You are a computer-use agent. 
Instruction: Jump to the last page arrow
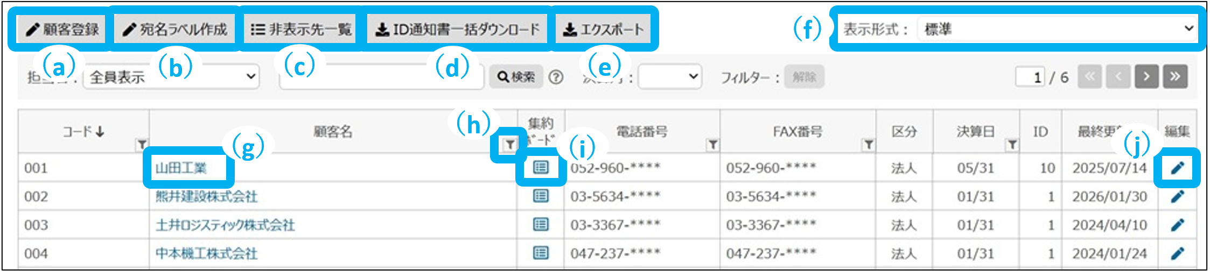click(x=1174, y=77)
